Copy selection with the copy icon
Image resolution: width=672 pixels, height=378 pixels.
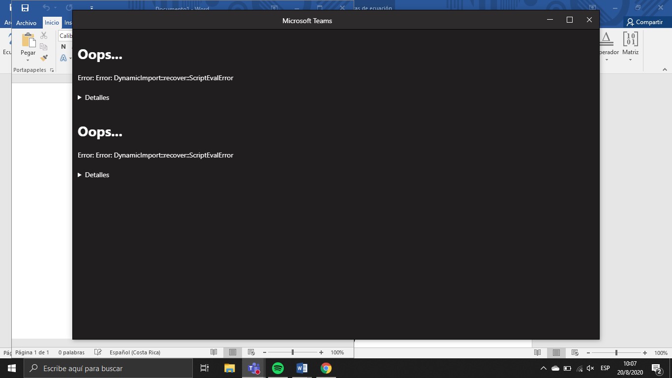tap(44, 47)
